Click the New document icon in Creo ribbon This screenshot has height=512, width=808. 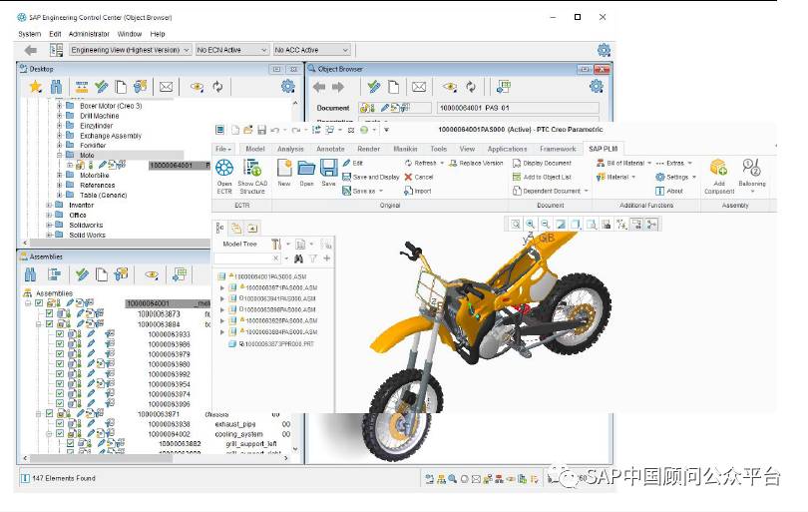pyautogui.click(x=284, y=168)
